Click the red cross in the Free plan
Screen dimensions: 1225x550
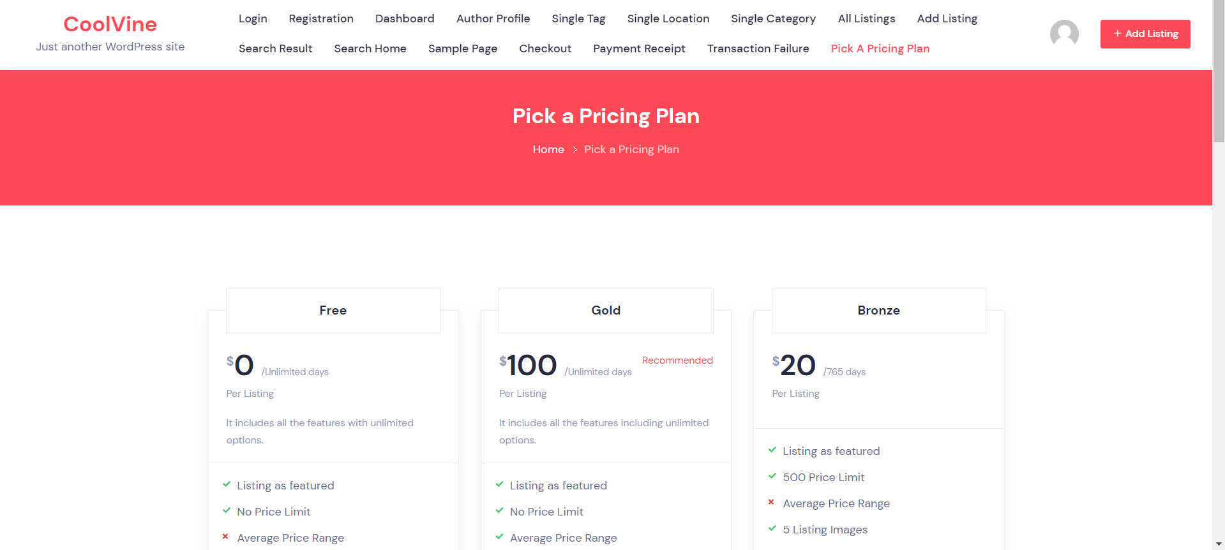tap(225, 537)
